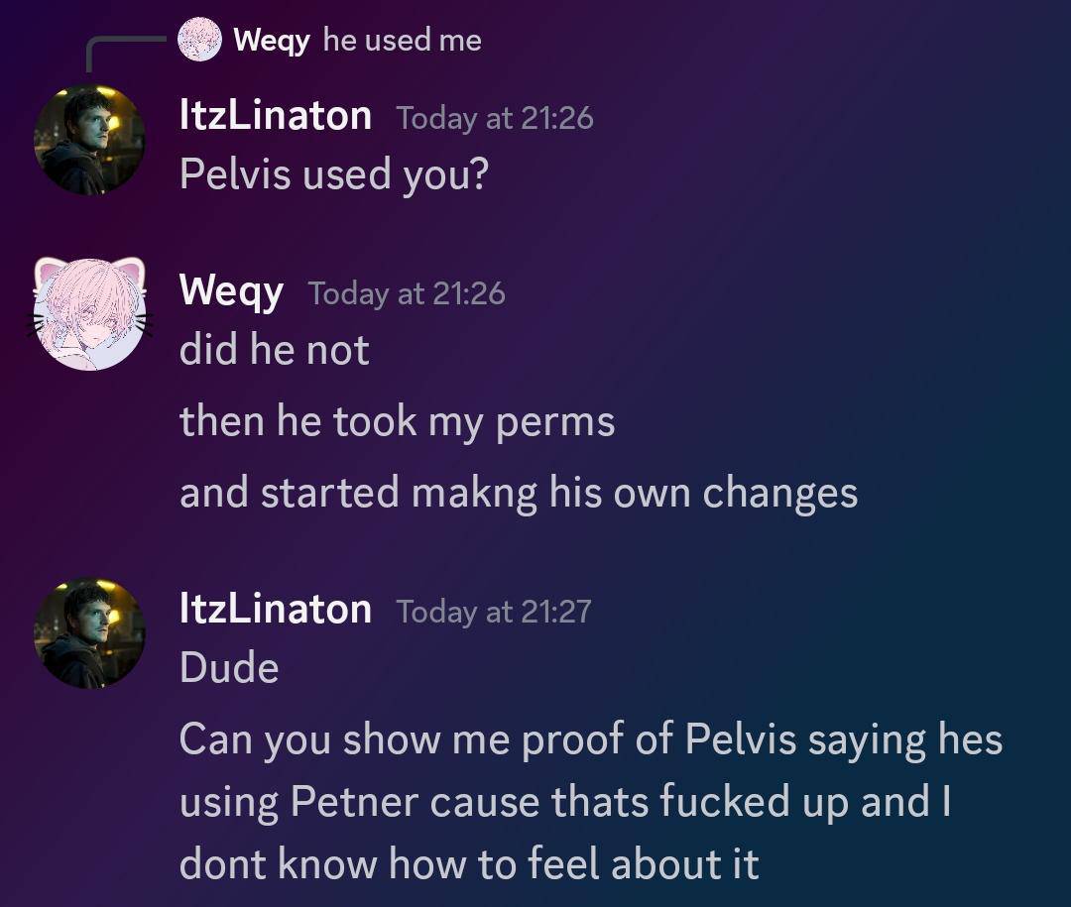Screen dimensions: 1071x907
Task: Click the small Weqy avatar in the reply header
Action: [199, 41]
